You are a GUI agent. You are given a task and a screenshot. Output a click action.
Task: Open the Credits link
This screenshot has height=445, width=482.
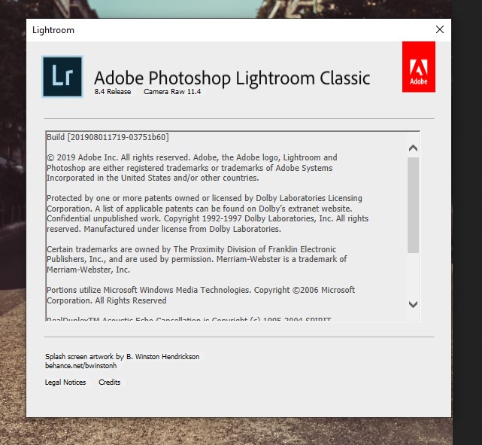click(x=110, y=383)
